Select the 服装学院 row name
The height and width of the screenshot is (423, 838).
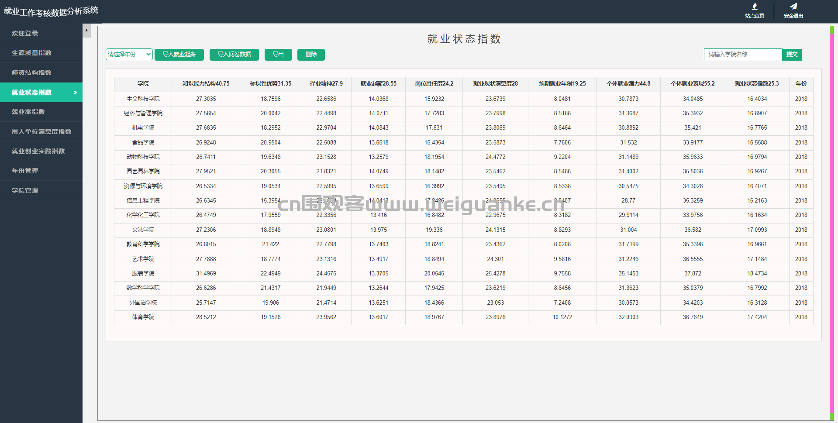tap(143, 274)
